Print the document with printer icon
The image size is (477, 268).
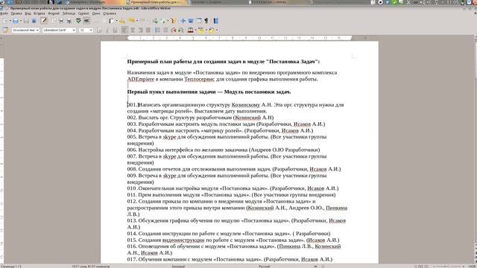pyautogui.click(x=61, y=21)
